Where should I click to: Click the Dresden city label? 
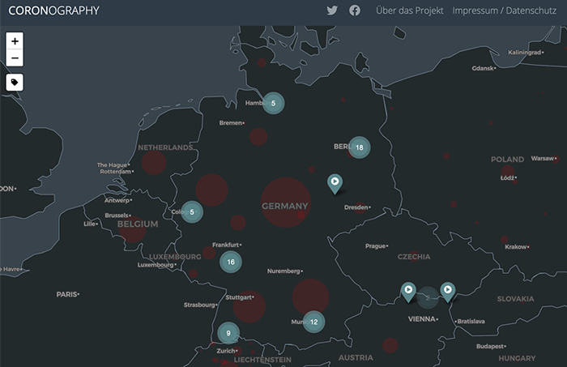coord(356,207)
